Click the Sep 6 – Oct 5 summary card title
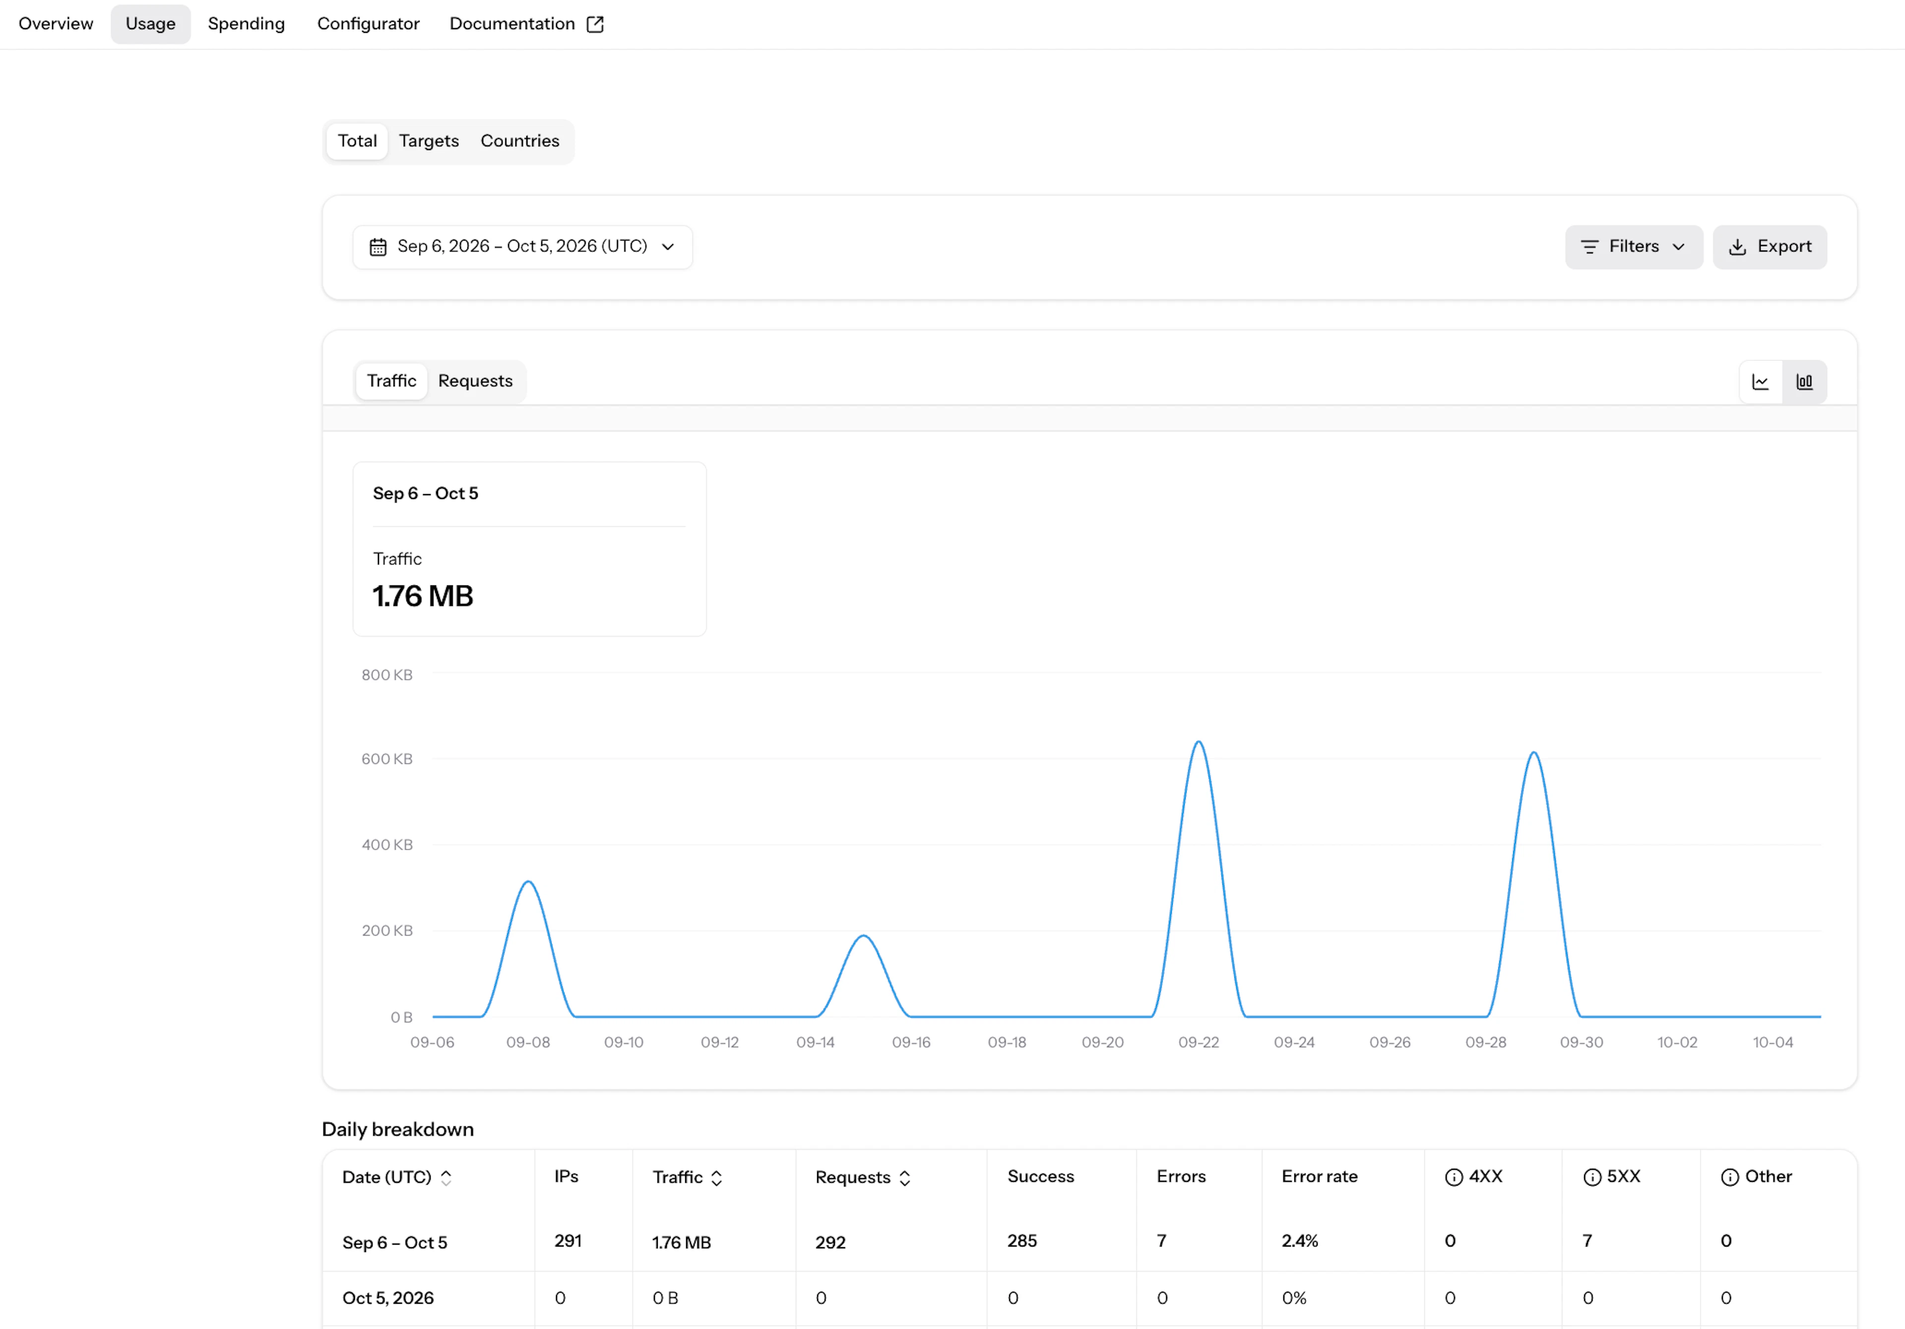This screenshot has width=1905, height=1329. pyautogui.click(x=426, y=494)
